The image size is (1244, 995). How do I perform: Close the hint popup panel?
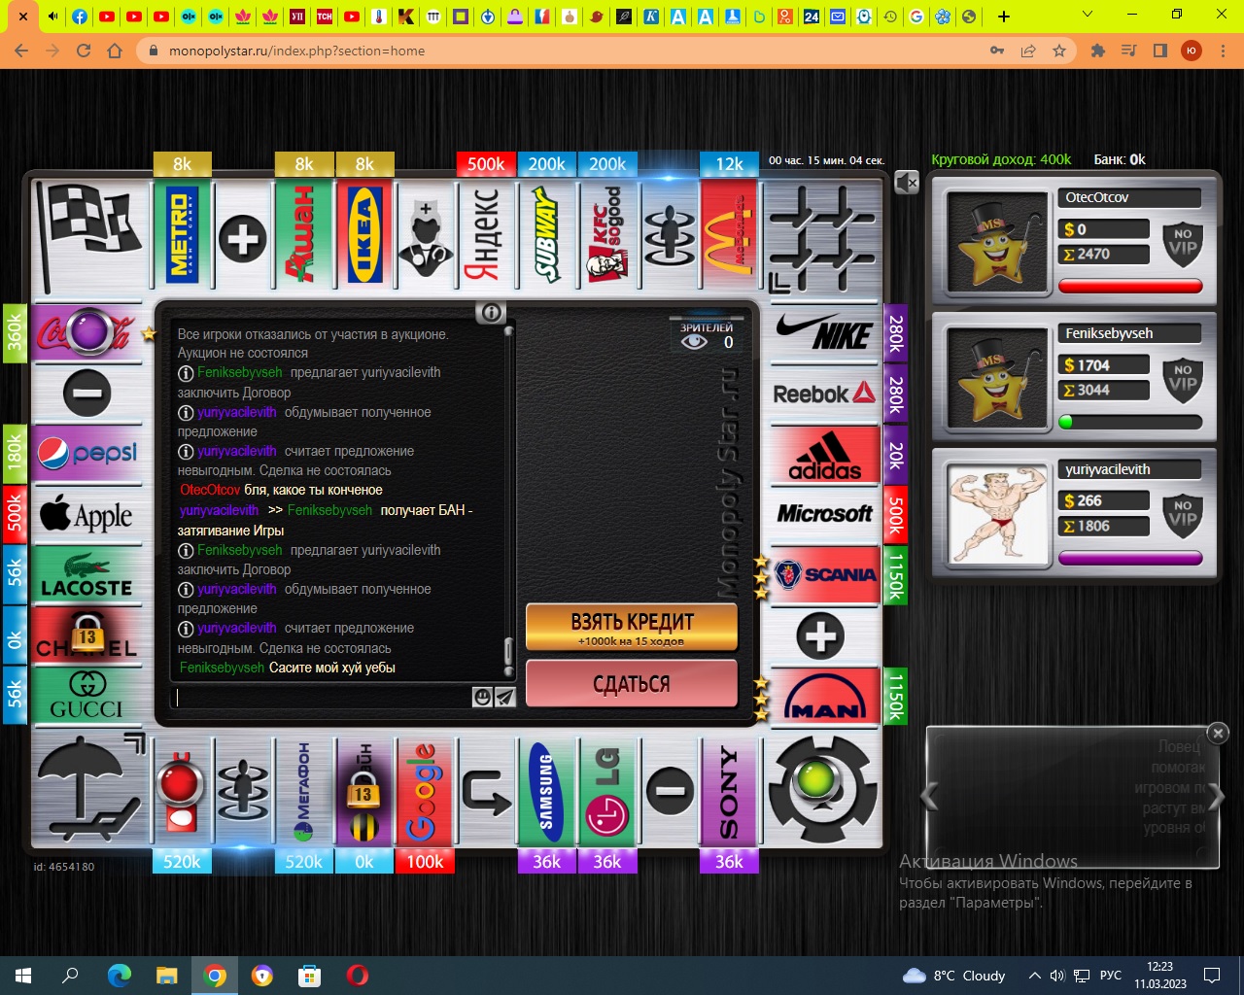click(x=1218, y=734)
